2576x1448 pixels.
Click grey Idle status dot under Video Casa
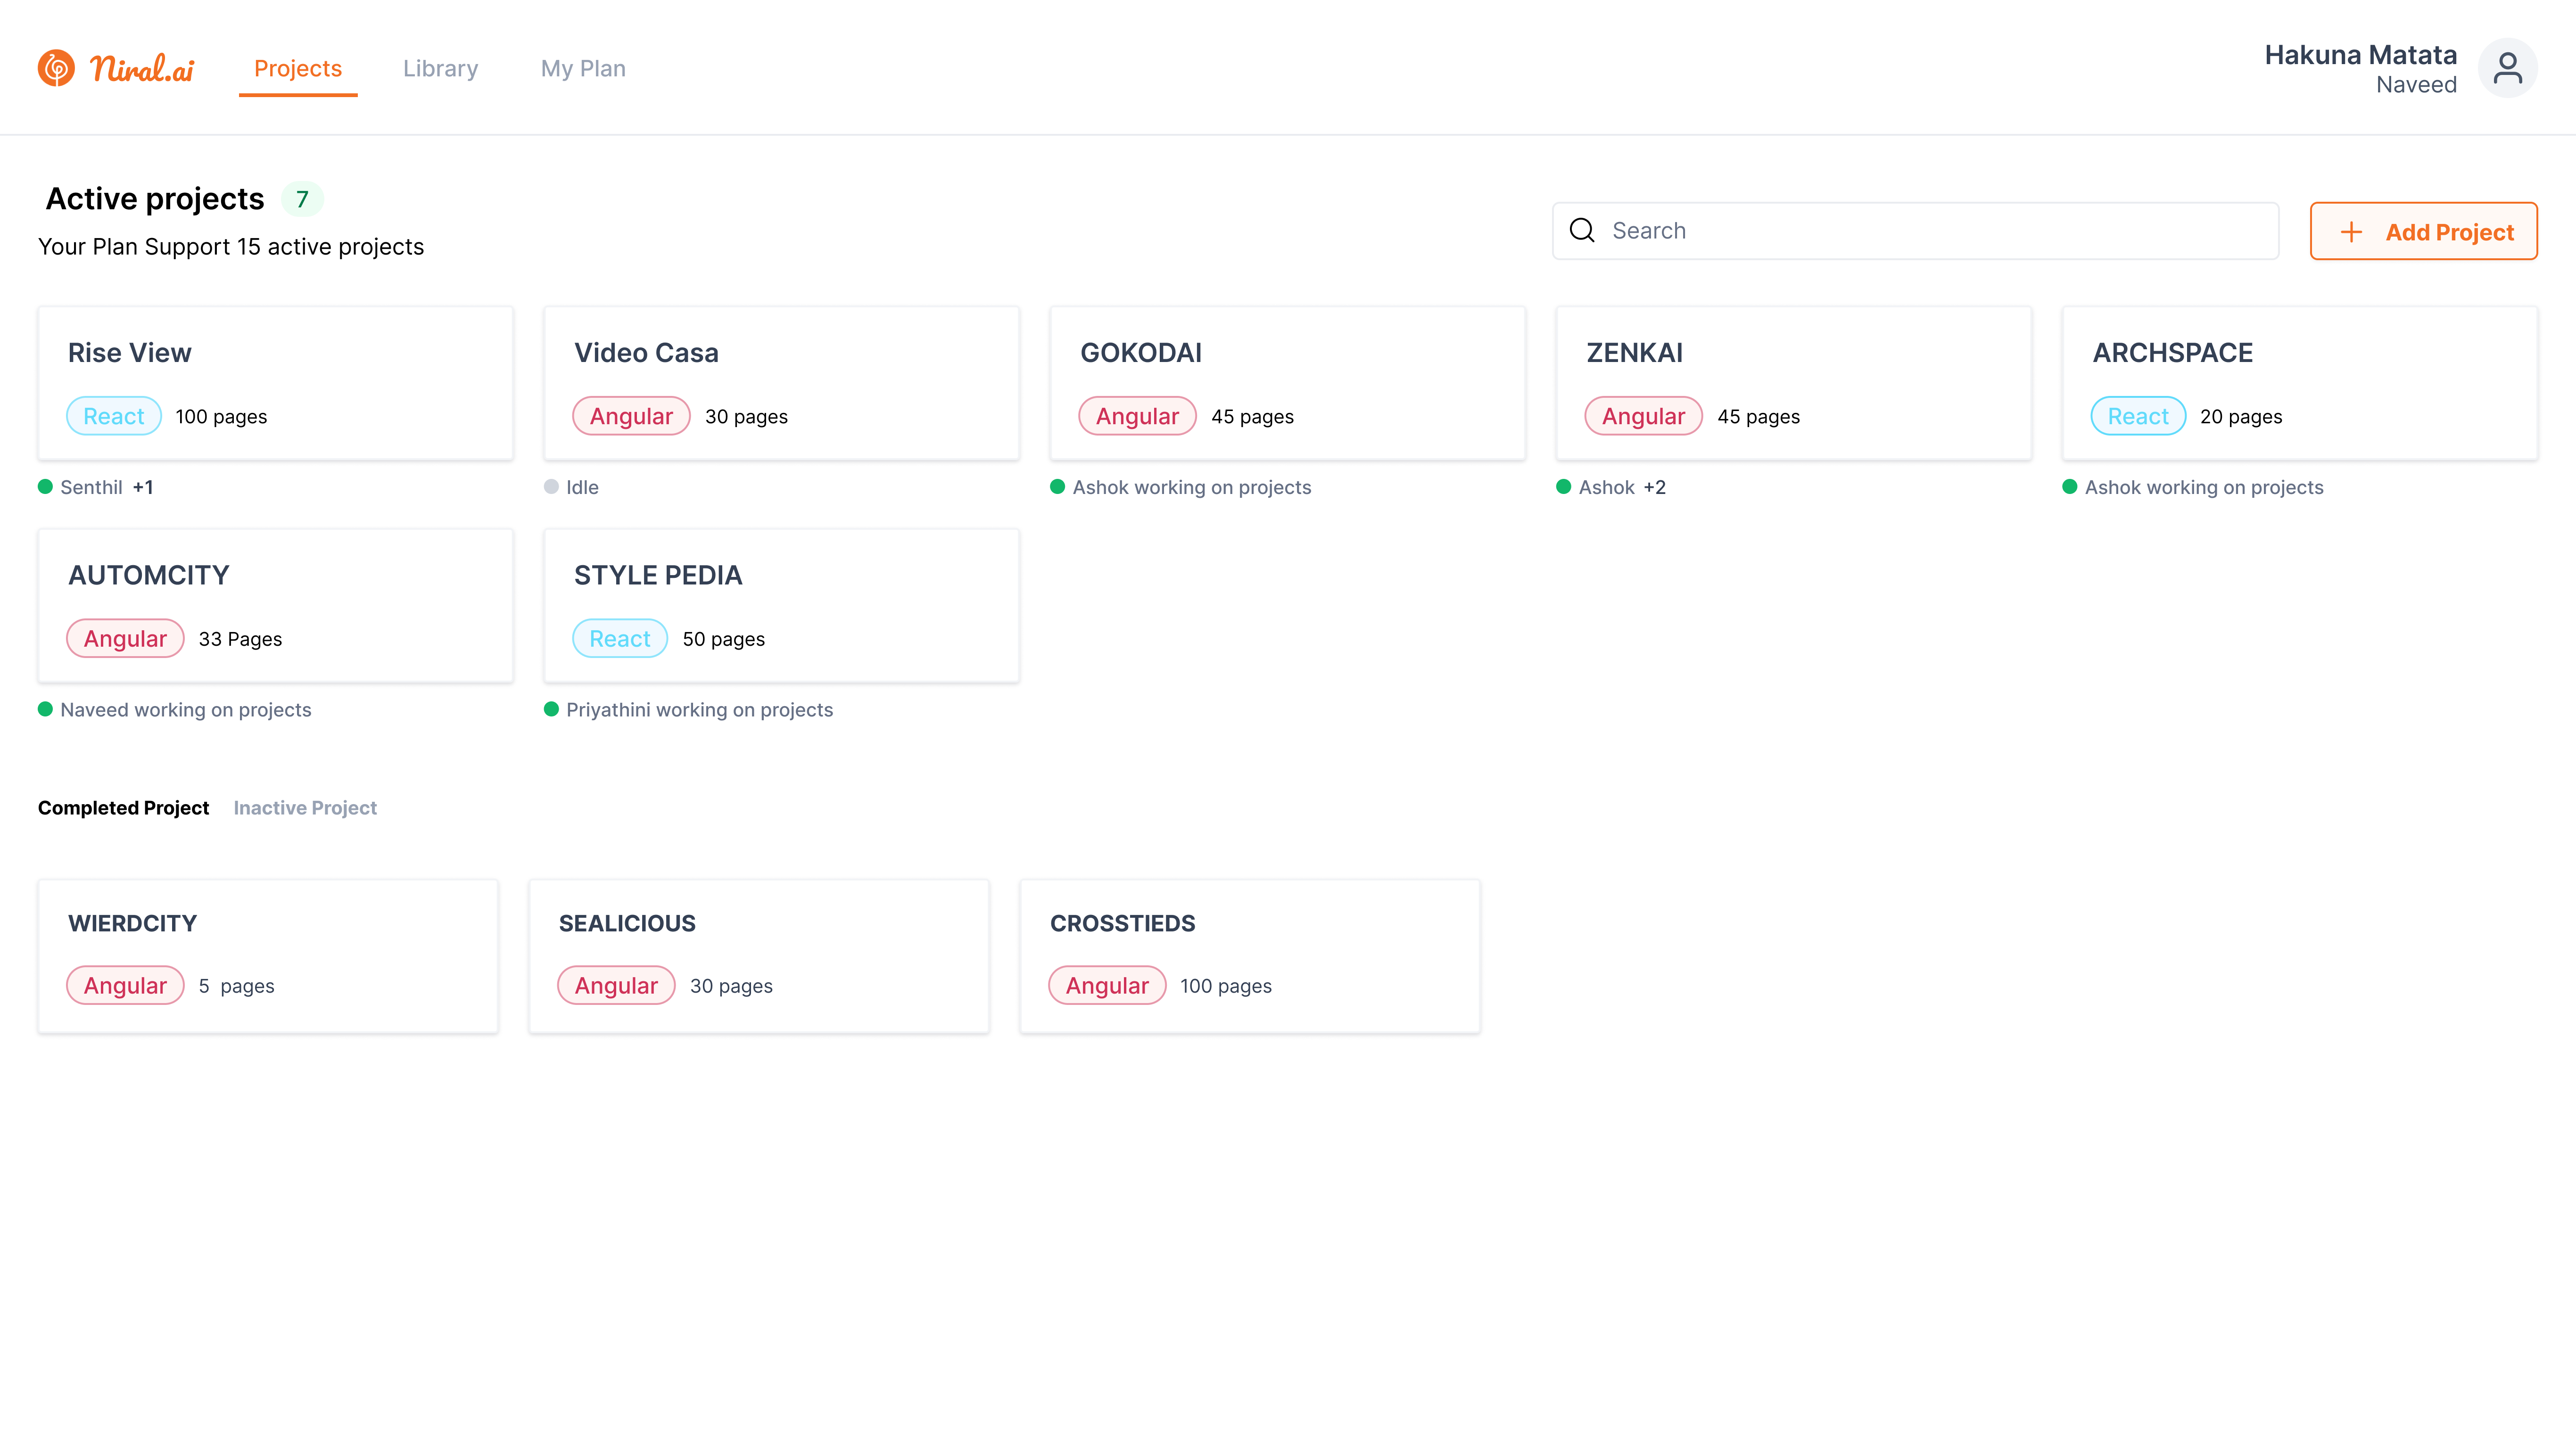pos(551,487)
